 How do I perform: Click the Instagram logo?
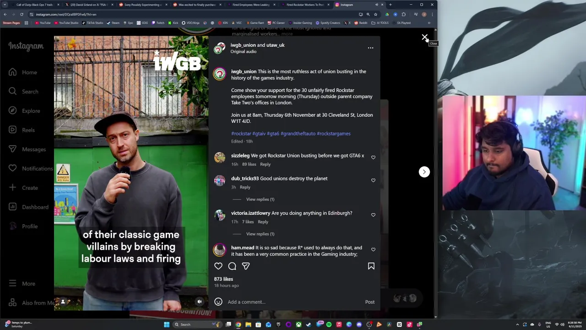tap(26, 46)
